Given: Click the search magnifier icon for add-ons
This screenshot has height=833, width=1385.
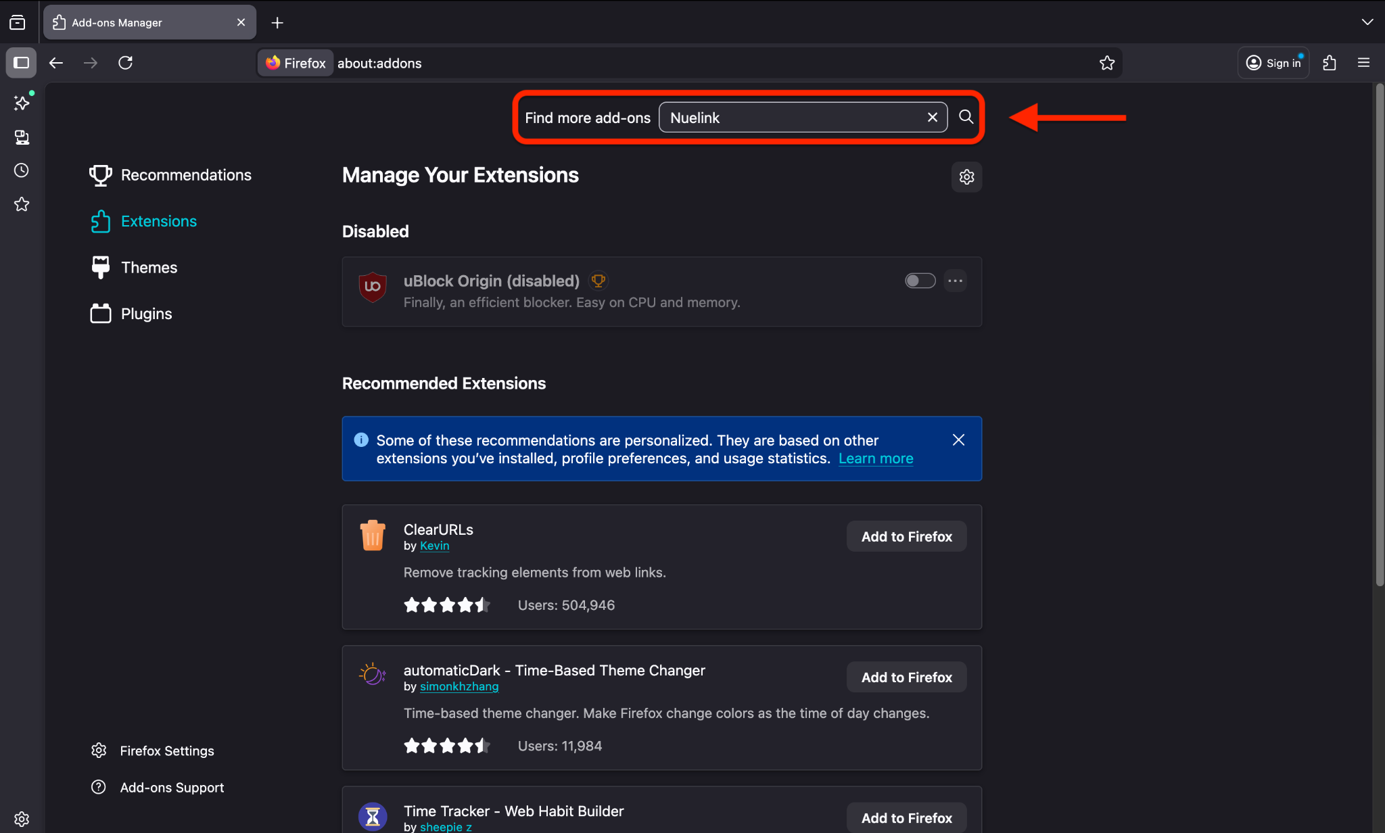Looking at the screenshot, I should [x=966, y=117].
